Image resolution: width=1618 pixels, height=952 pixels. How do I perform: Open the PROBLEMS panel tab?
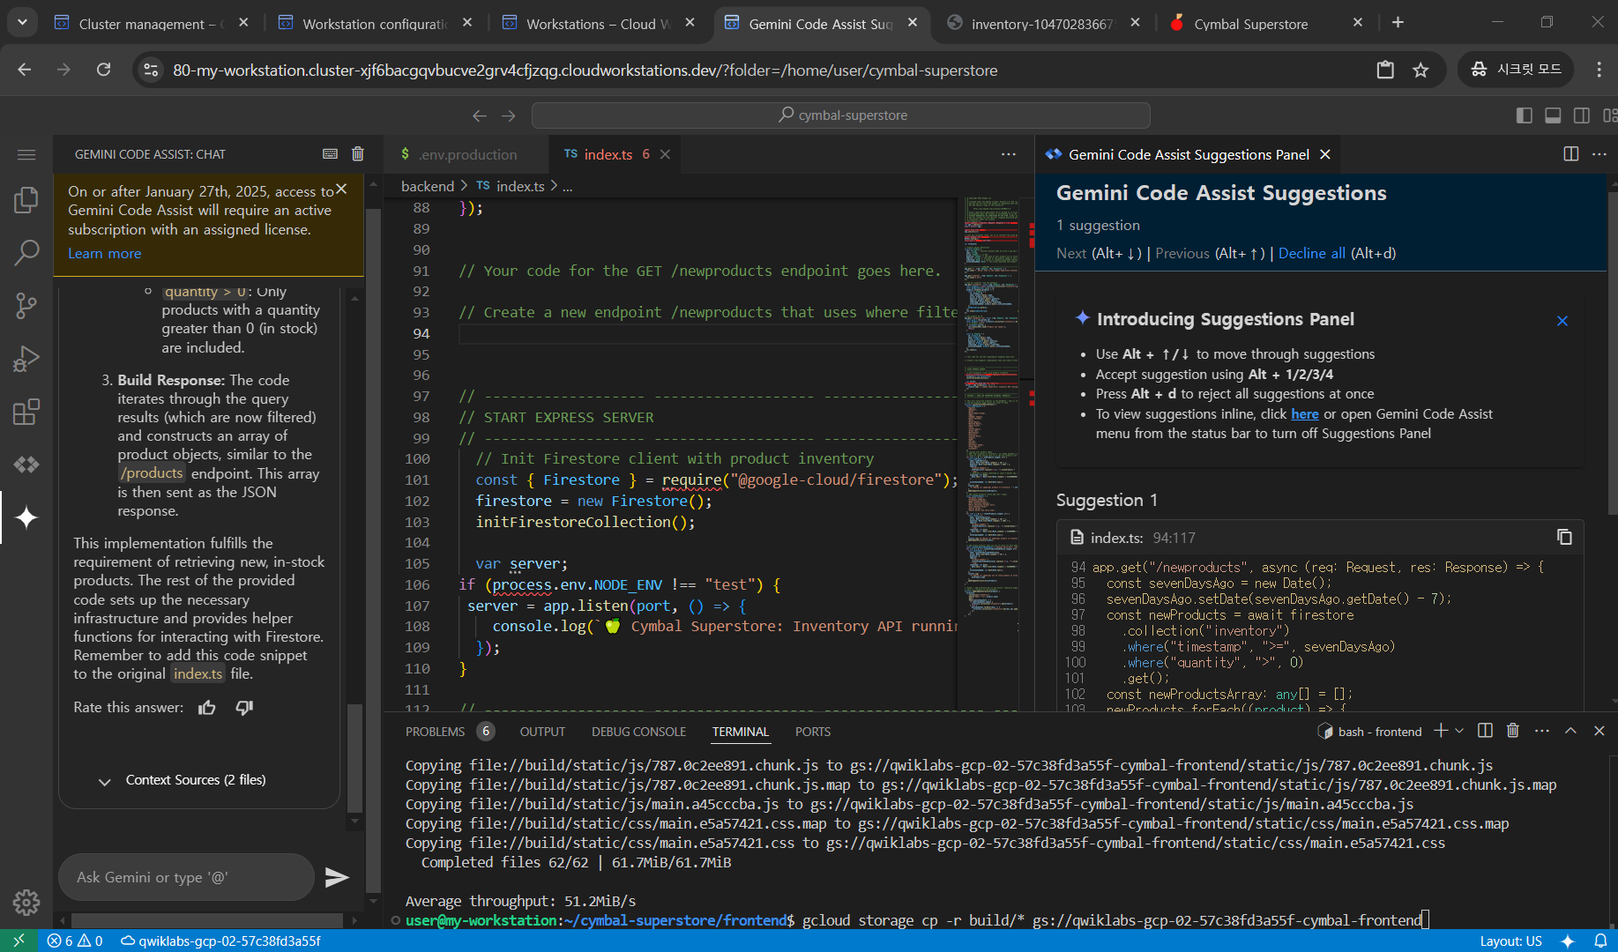coord(435,732)
